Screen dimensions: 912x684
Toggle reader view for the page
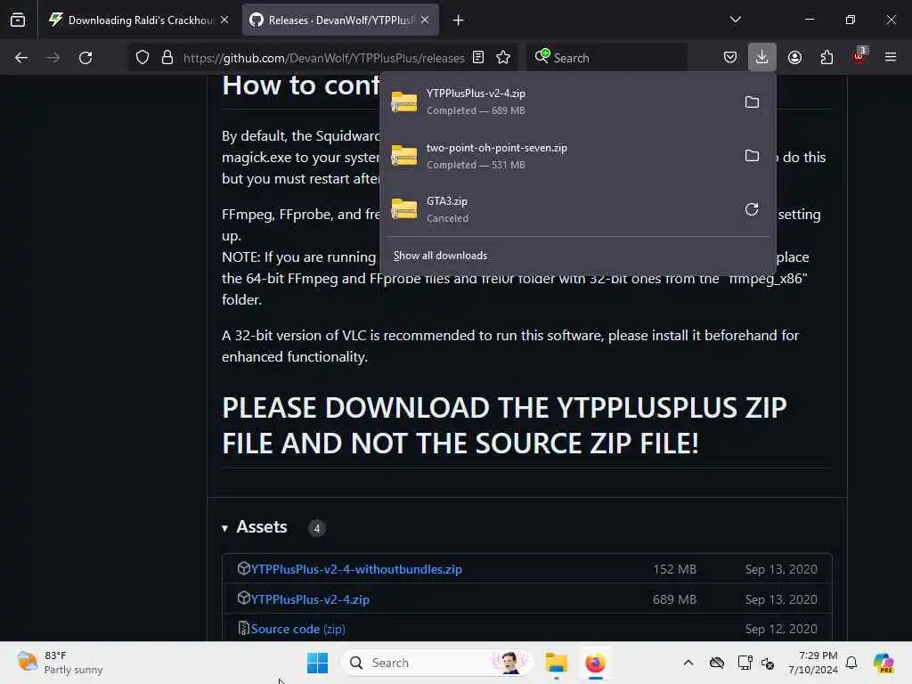click(x=478, y=58)
